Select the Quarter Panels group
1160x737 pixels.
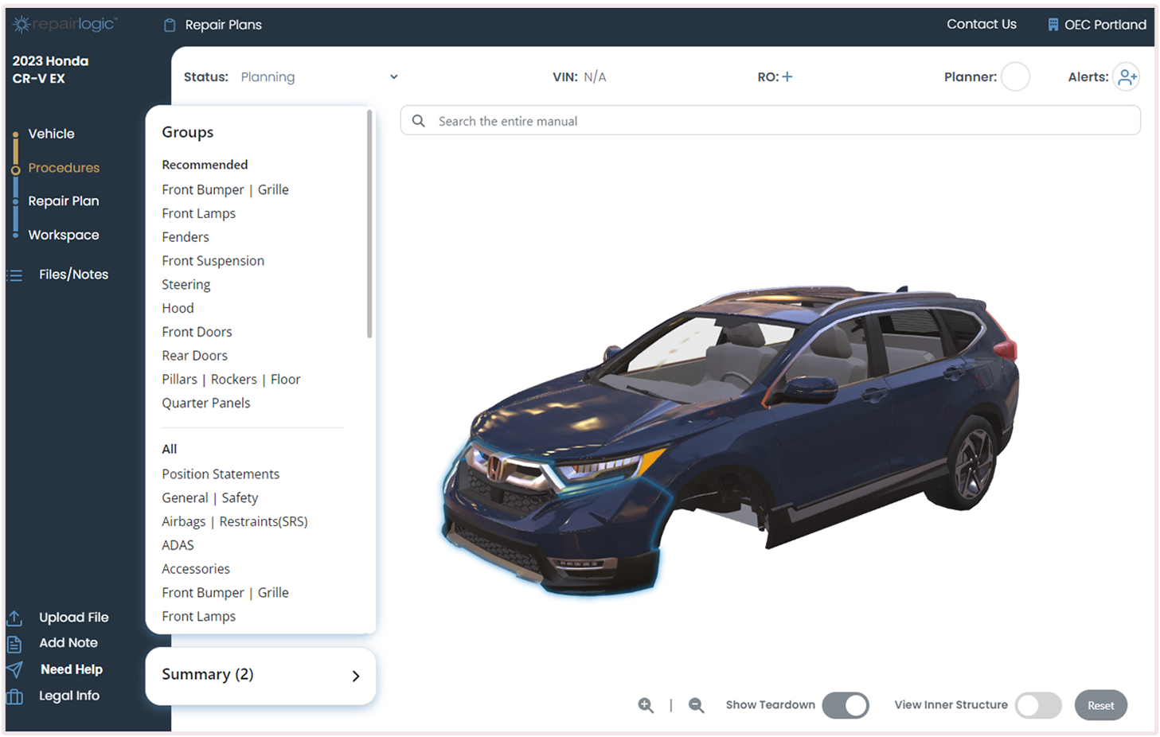206,404
